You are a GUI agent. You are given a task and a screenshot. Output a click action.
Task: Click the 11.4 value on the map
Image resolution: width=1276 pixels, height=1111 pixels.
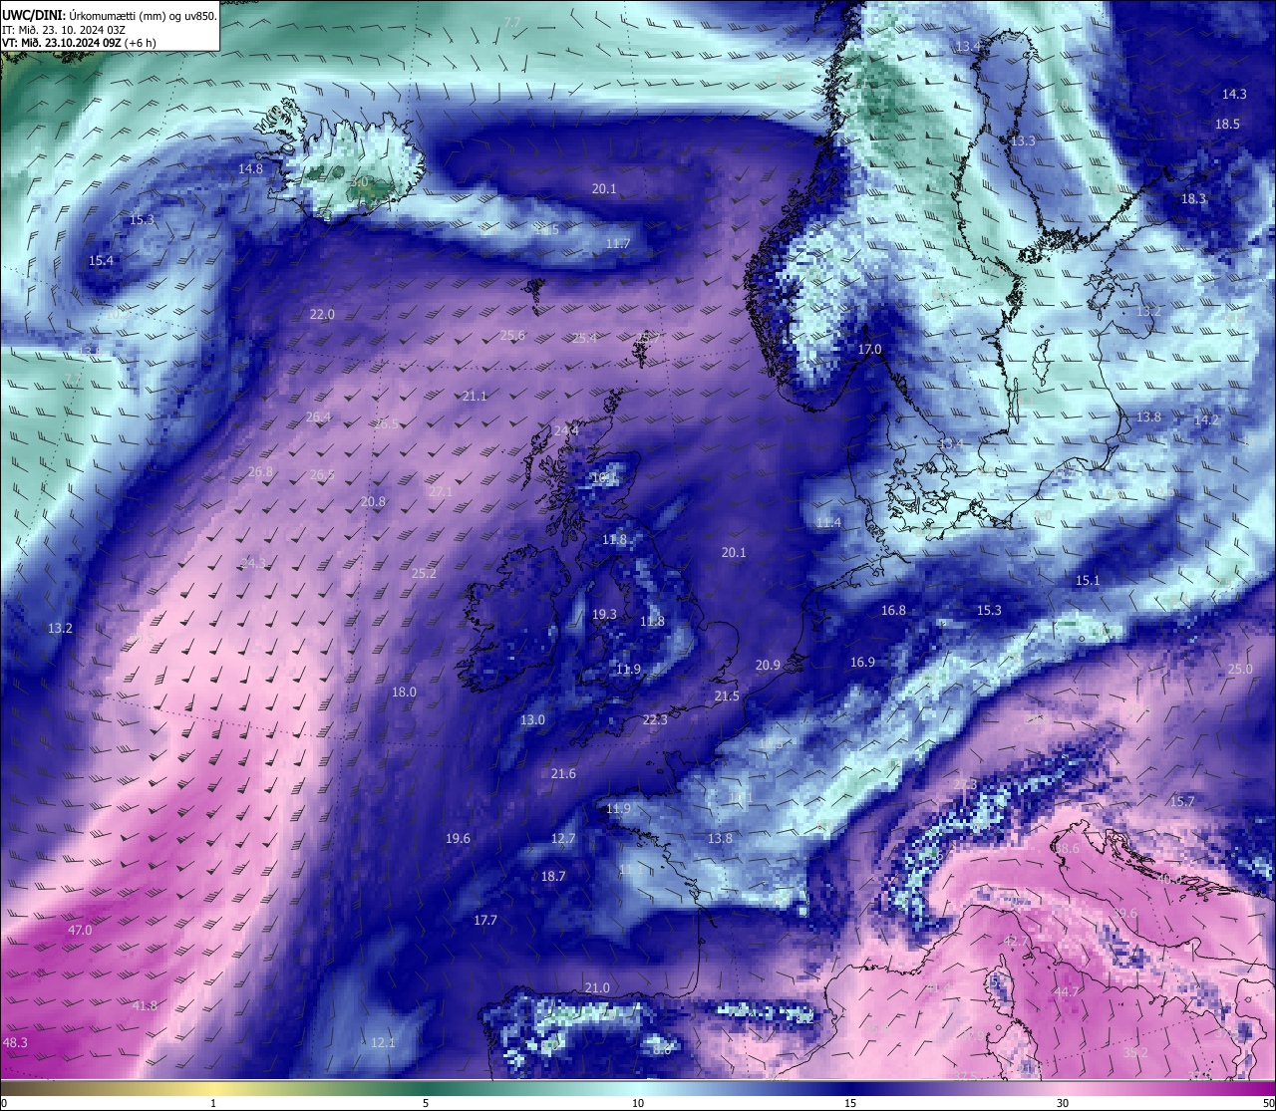828,522
